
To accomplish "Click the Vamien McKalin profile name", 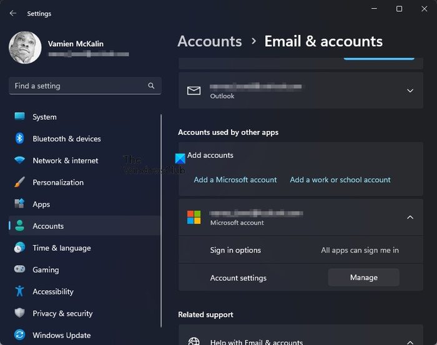I will (x=76, y=44).
